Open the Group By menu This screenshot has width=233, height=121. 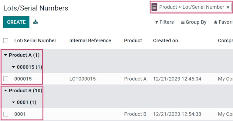click(x=194, y=22)
